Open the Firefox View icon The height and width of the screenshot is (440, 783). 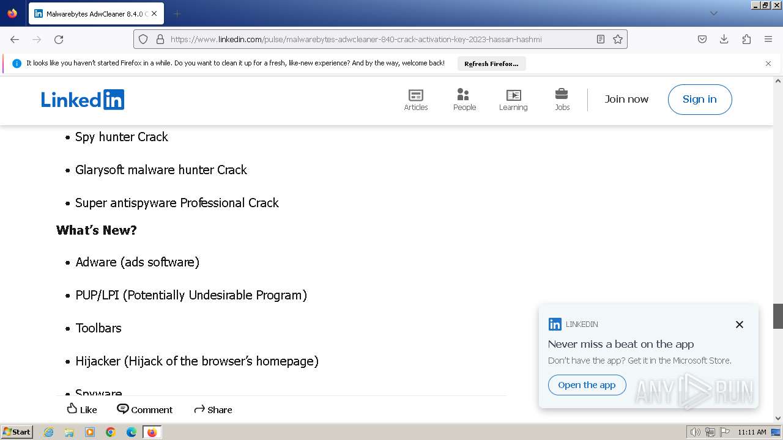[x=12, y=13]
